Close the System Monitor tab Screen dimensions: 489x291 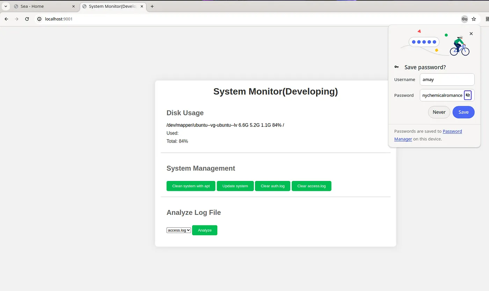tap(142, 6)
